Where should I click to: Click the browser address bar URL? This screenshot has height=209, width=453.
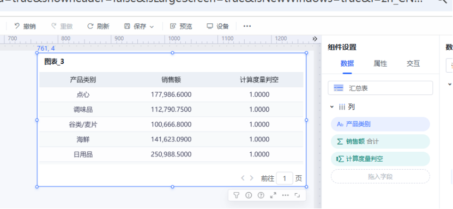pos(211,2)
